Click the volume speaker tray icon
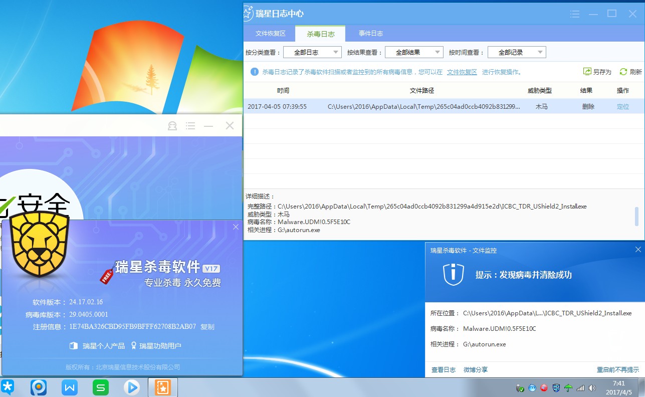645x397 pixels. coord(592,388)
